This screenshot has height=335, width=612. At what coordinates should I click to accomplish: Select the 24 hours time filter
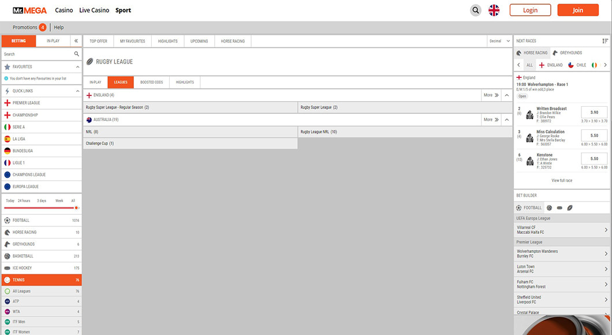24,200
